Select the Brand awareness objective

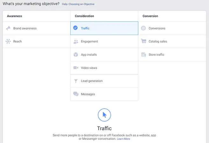coord(25,28)
